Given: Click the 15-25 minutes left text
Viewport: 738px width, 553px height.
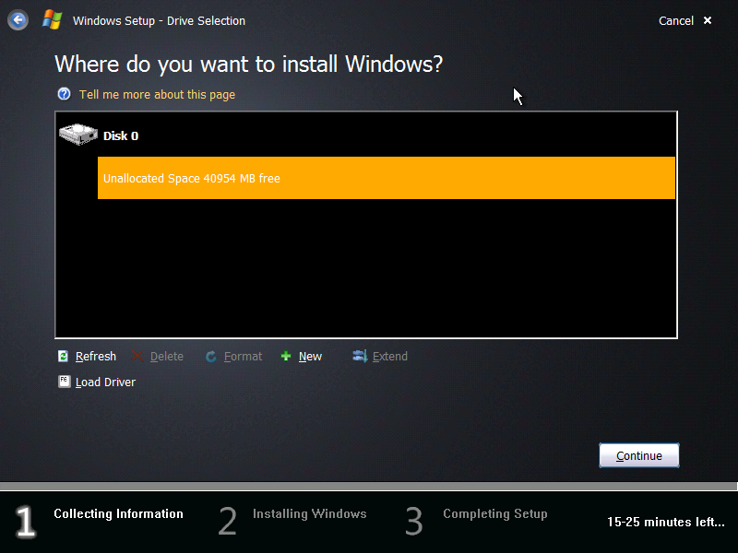Looking at the screenshot, I should pos(666,522).
